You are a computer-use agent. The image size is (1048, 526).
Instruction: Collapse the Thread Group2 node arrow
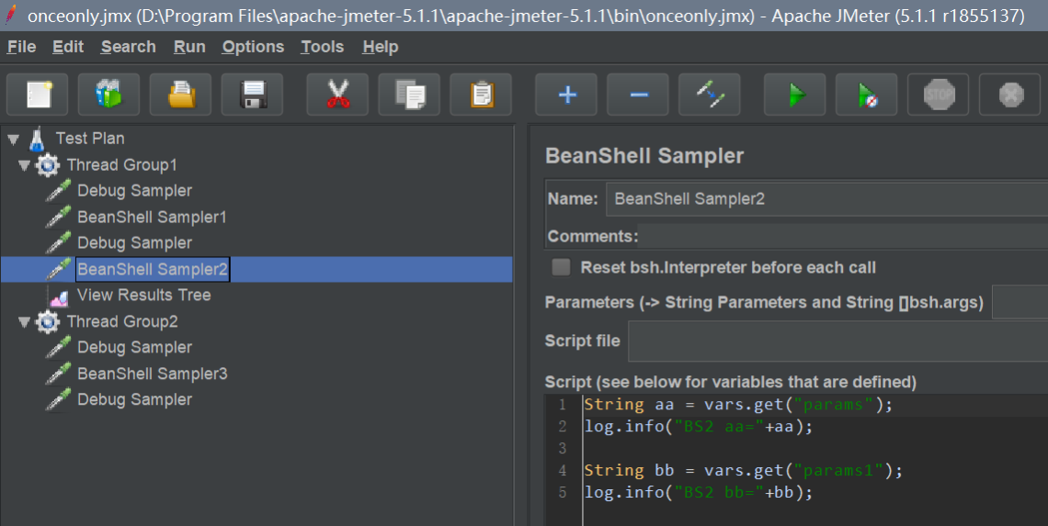(24, 321)
